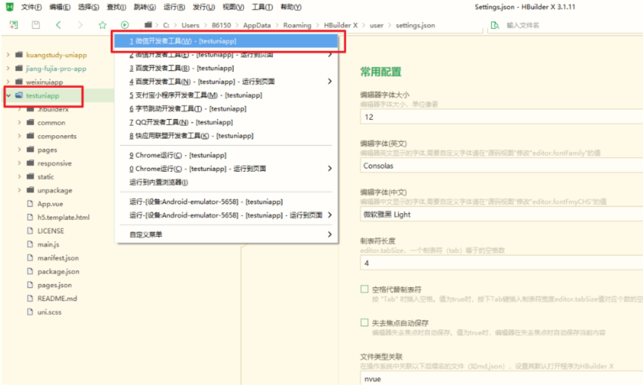Click the manifest.json file icon
The height and width of the screenshot is (385, 643).
click(x=30, y=258)
